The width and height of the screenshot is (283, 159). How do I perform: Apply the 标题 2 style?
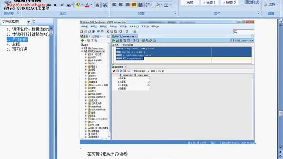229,3
